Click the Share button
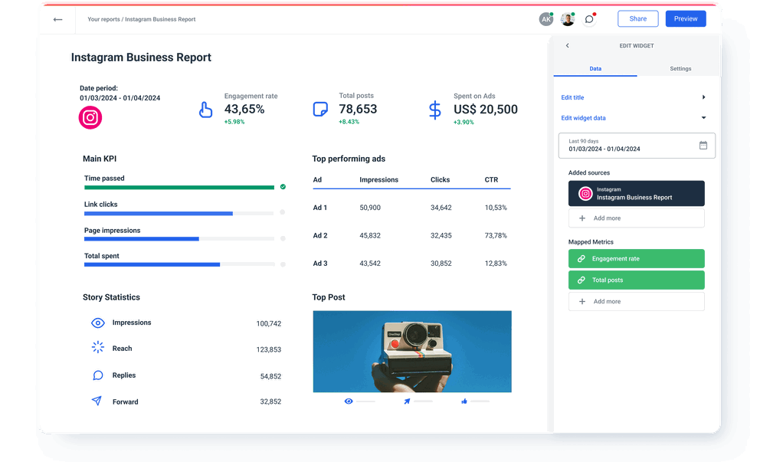 pos(637,18)
